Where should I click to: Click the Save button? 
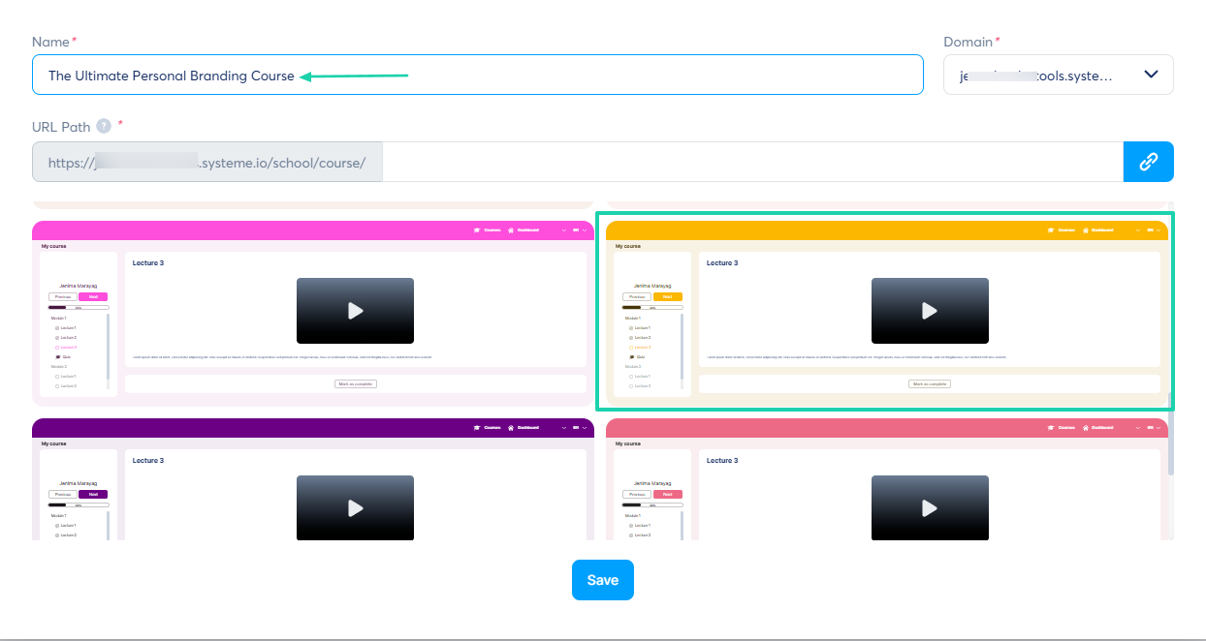point(602,580)
